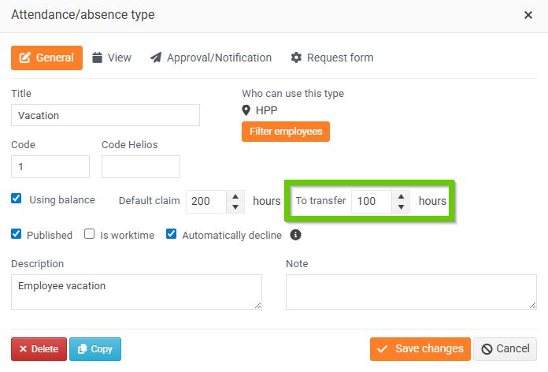
Task: Click the info icon beside Automatically decline
Action: 296,235
